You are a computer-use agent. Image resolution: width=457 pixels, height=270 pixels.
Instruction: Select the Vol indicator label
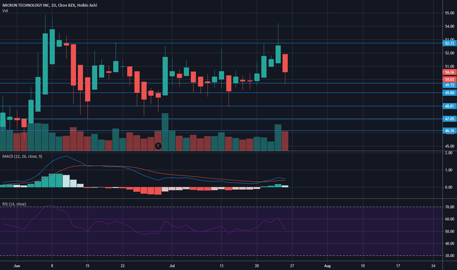5,11
